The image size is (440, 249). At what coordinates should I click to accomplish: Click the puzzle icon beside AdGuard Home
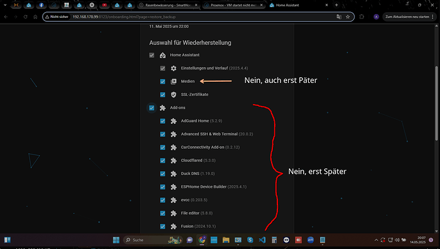[173, 121]
